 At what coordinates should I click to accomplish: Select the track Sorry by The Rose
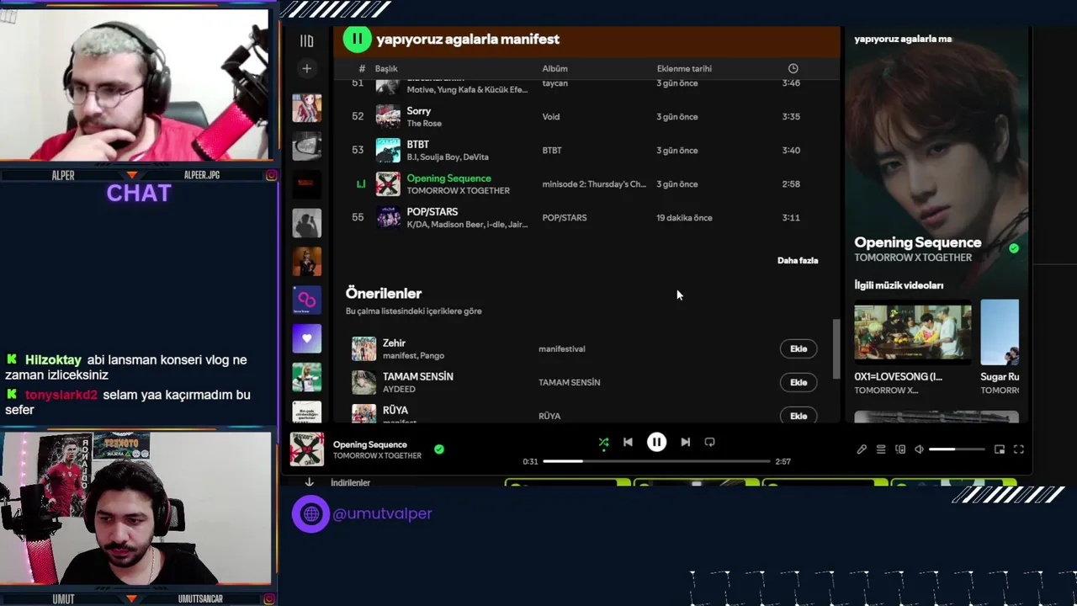point(586,116)
